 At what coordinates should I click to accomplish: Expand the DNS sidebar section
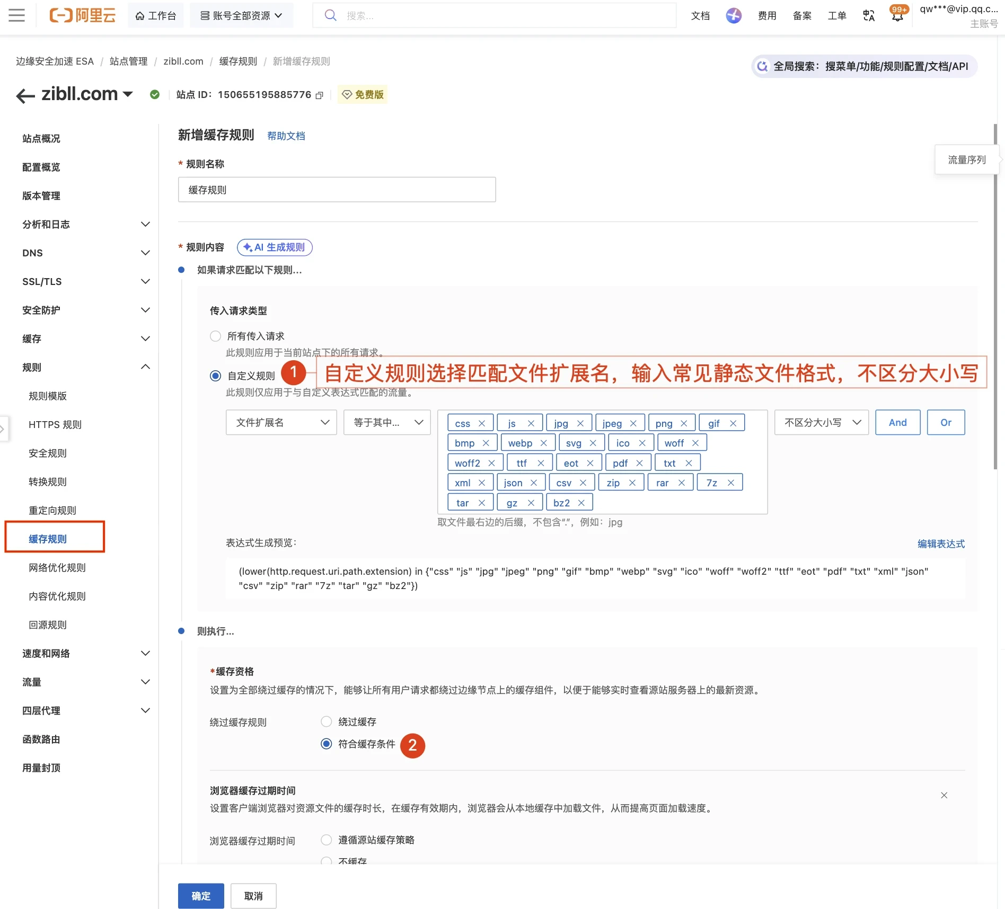85,253
